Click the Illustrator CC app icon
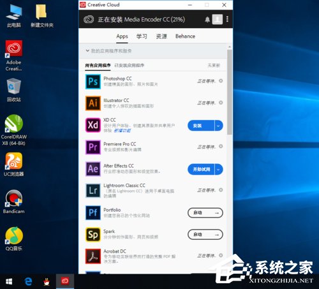319x289 pixels. point(93,103)
